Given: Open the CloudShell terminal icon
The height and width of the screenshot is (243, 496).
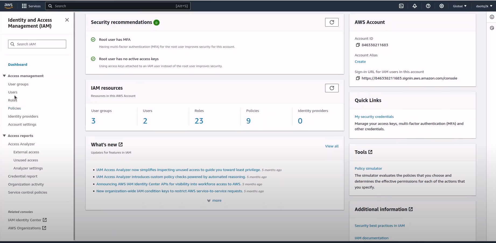Looking at the screenshot, I should pos(401,6).
